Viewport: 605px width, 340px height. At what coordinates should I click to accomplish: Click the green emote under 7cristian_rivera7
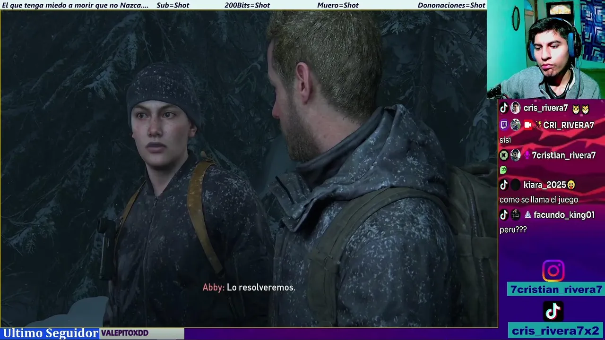[x=503, y=170]
